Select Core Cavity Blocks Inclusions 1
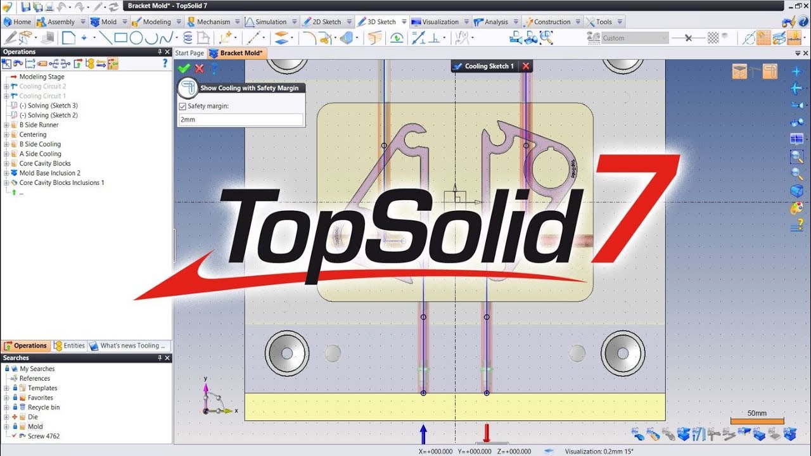Screen dimensions: 811x456 click(61, 182)
